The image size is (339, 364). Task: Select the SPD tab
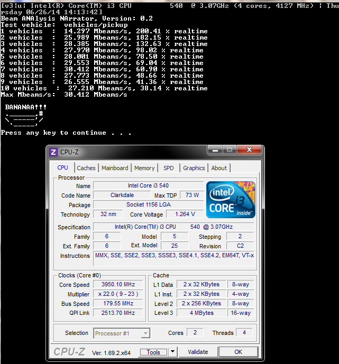169,168
